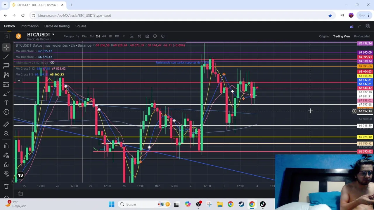This screenshot has width=374, height=210.
Task: Select the Text annotation tool
Action: [6, 103]
